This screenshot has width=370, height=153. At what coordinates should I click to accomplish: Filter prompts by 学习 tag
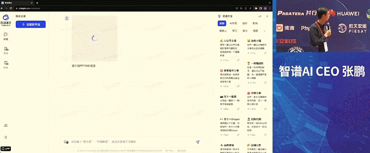coord(234,31)
